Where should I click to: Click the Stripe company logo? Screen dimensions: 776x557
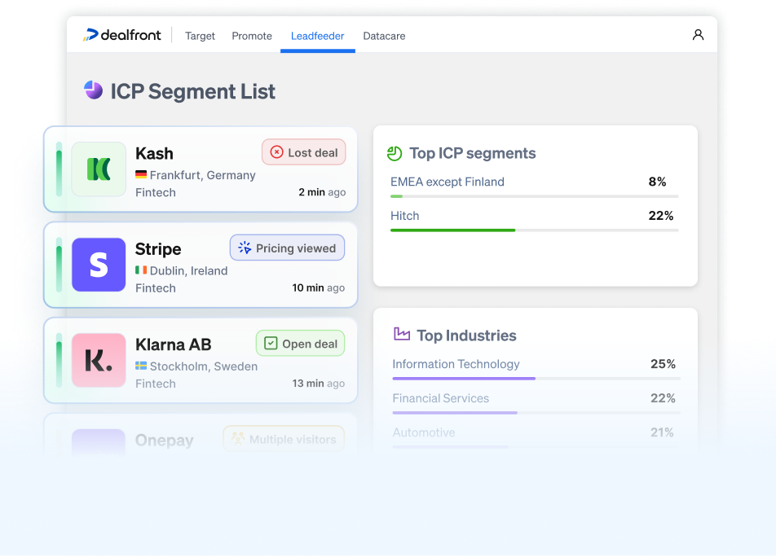[x=99, y=265]
